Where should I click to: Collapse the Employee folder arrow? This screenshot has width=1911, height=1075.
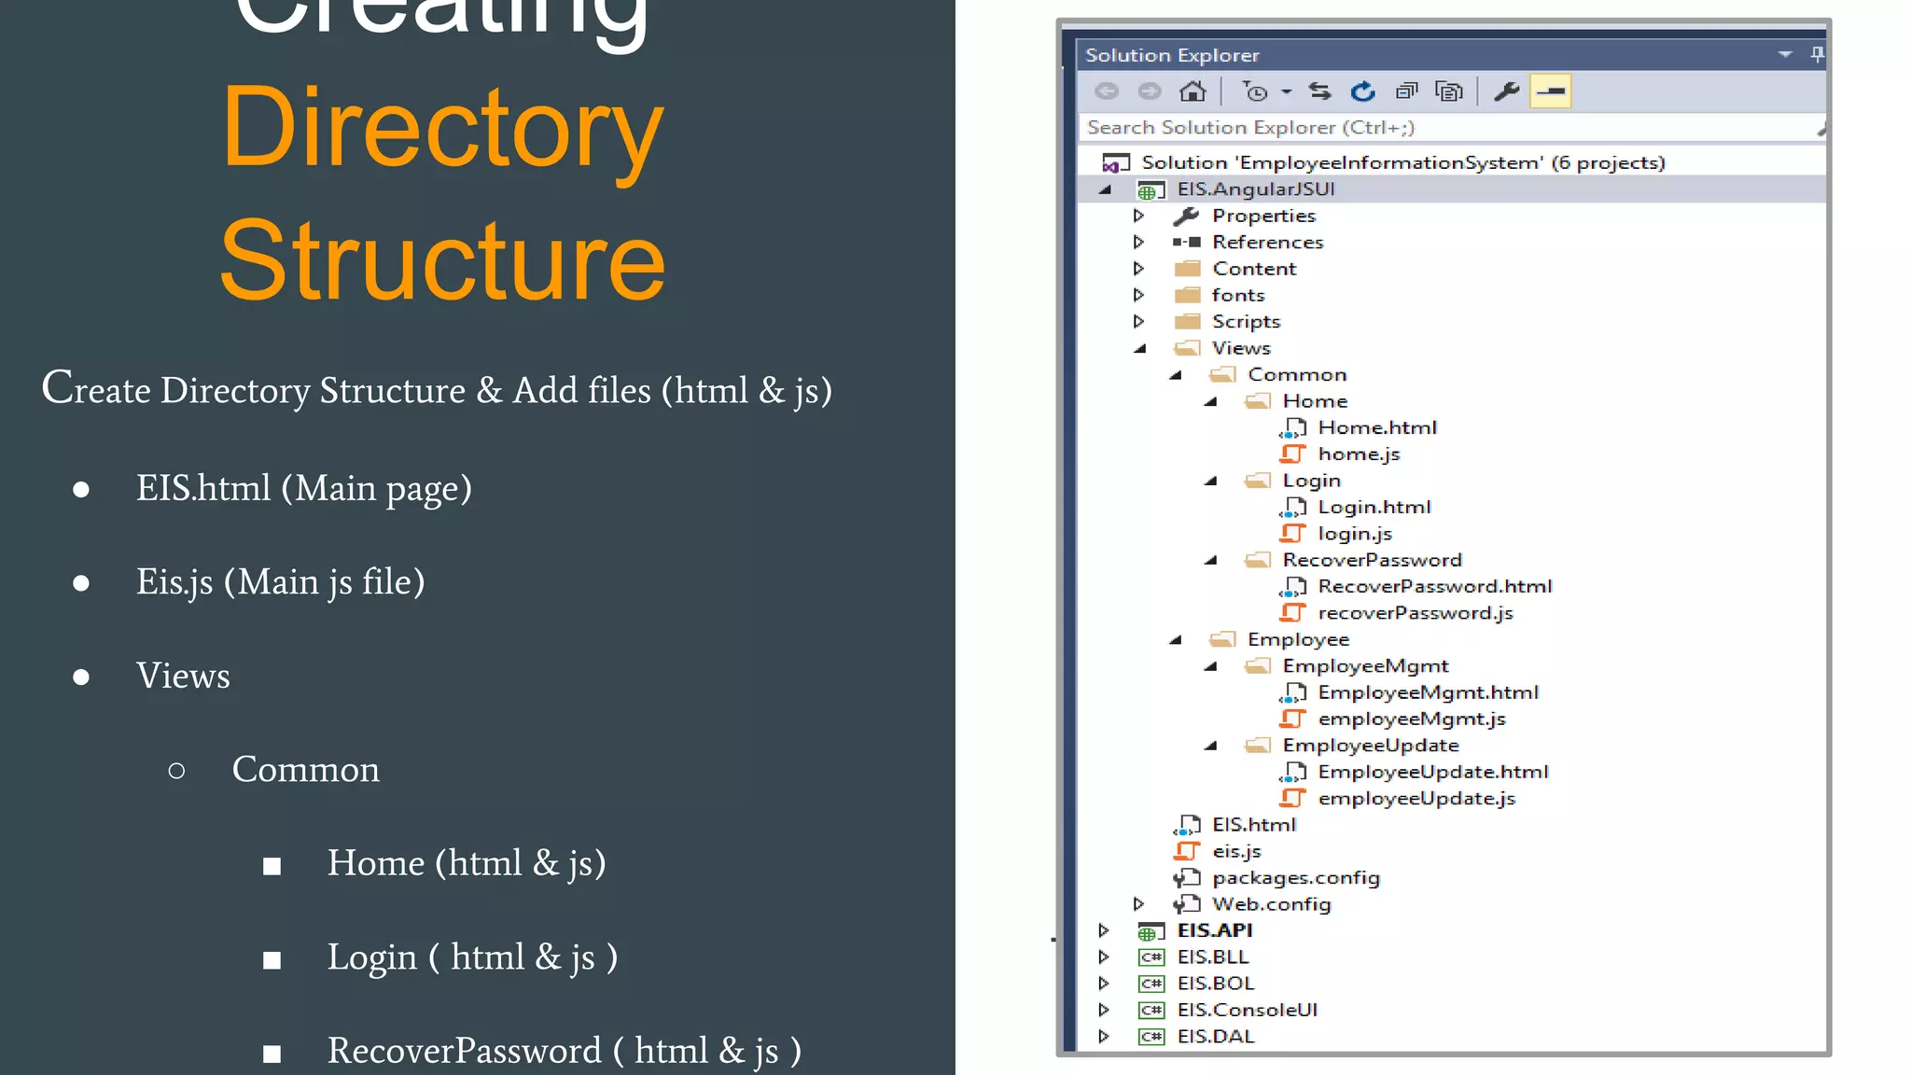(1176, 640)
